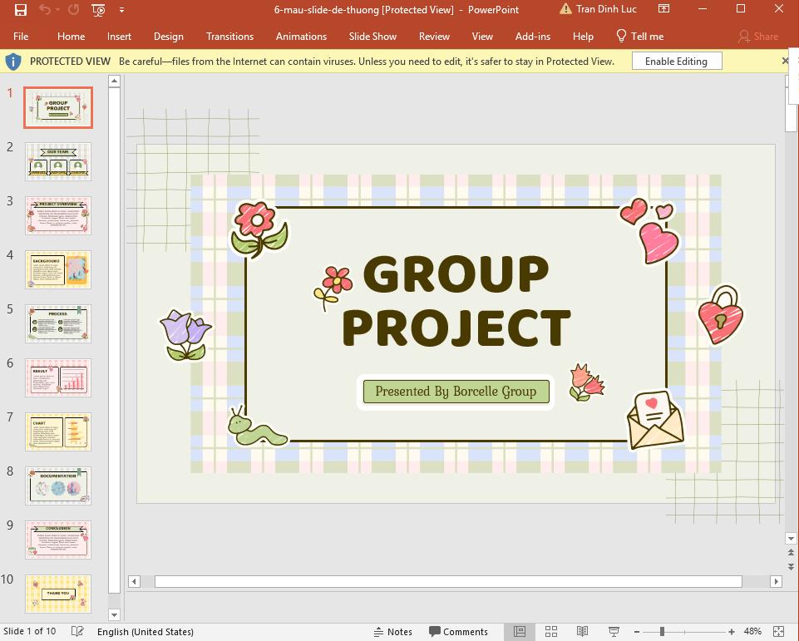
Task: Open the Undo dropdown arrow
Action: click(x=57, y=9)
